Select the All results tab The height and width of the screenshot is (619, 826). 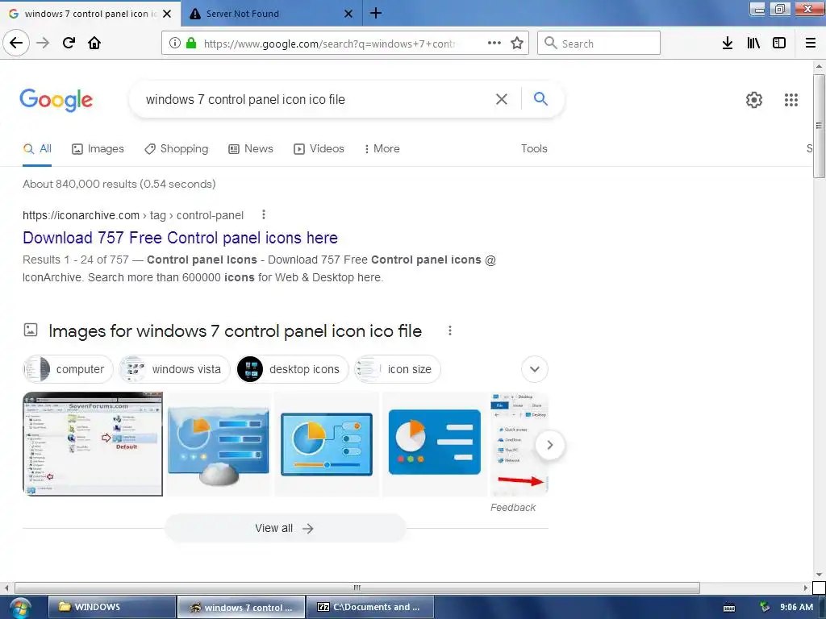click(x=37, y=149)
